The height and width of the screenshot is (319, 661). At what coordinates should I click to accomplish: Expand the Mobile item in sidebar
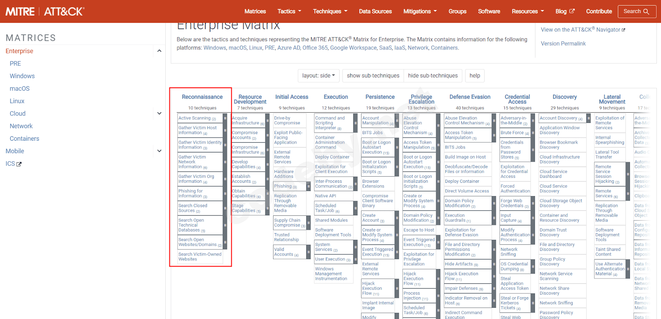tap(159, 151)
